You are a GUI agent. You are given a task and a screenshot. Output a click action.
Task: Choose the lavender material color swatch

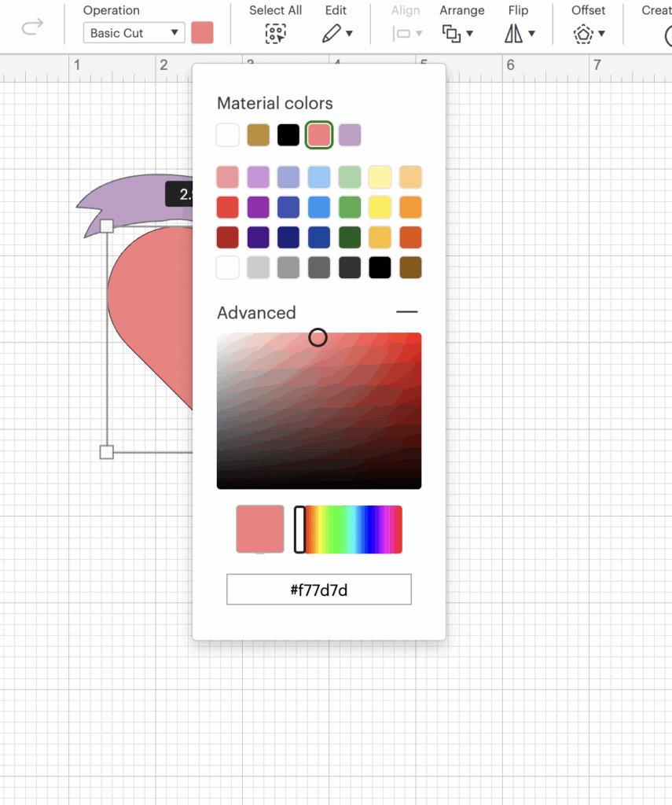350,135
